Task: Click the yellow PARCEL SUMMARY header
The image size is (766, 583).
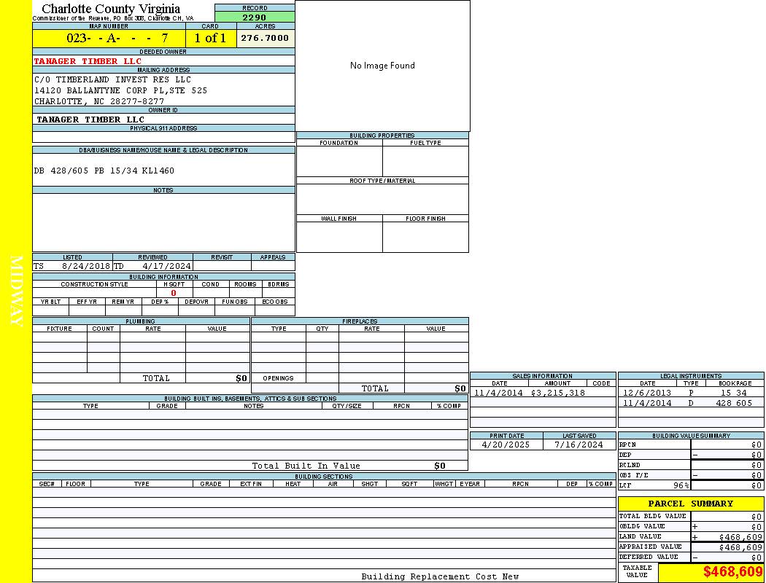Action: tap(690, 504)
